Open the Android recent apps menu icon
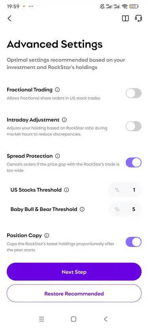Screen dimensions: 148x328 (41, 319)
